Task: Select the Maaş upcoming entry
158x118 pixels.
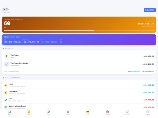Action: 79,85
